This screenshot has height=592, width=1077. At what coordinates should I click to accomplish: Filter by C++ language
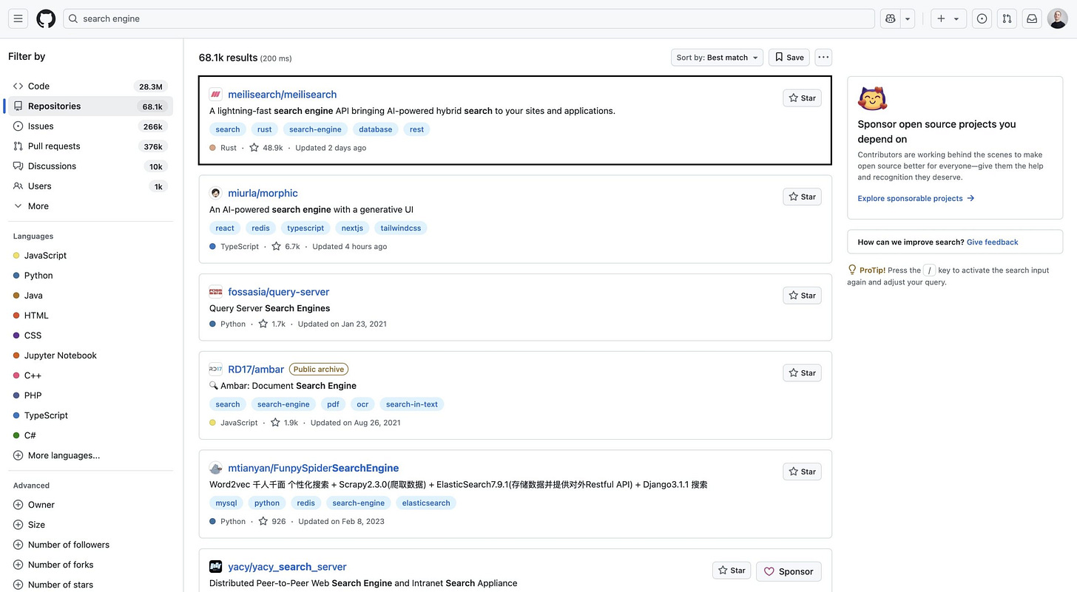click(x=90, y=375)
